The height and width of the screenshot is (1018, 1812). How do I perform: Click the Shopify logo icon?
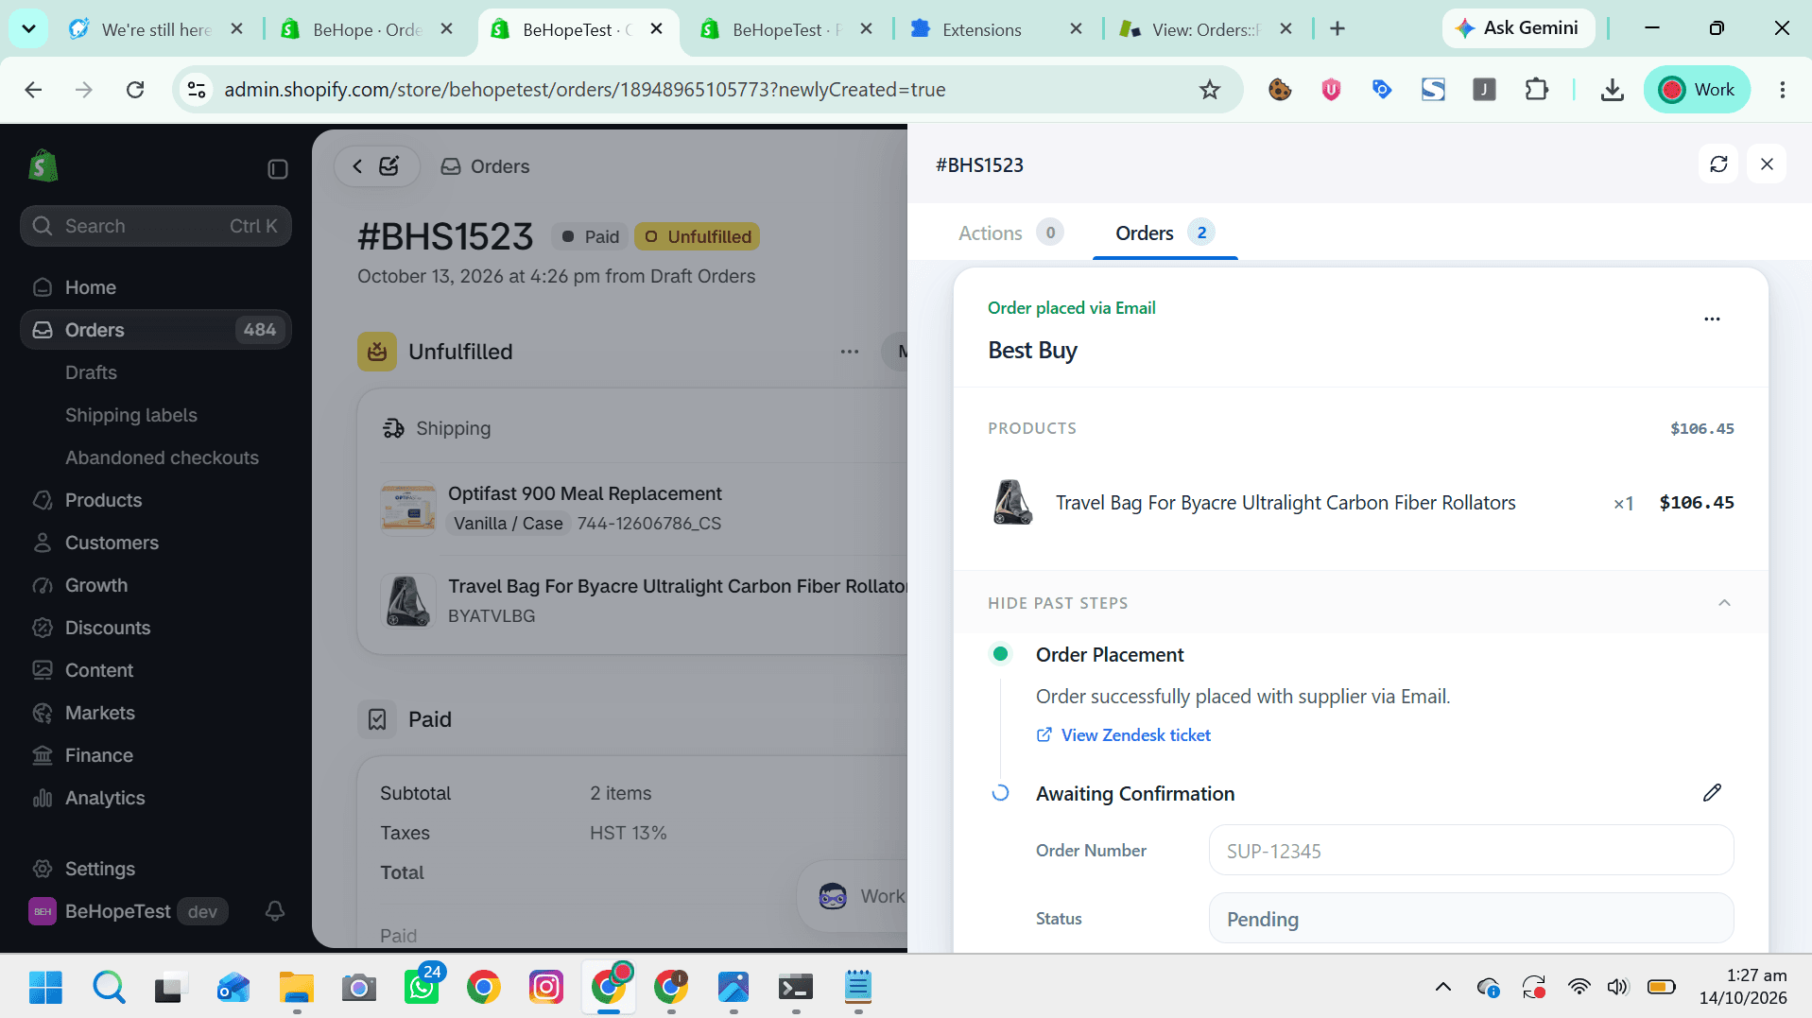[x=43, y=166]
